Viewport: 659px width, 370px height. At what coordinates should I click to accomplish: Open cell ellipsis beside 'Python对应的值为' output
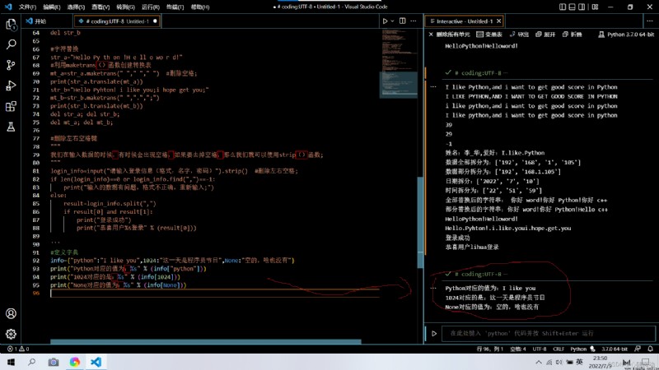(x=433, y=289)
